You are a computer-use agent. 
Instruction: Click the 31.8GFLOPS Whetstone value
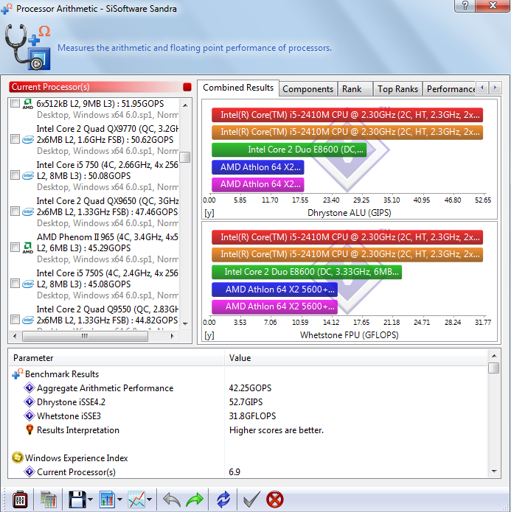click(x=252, y=415)
